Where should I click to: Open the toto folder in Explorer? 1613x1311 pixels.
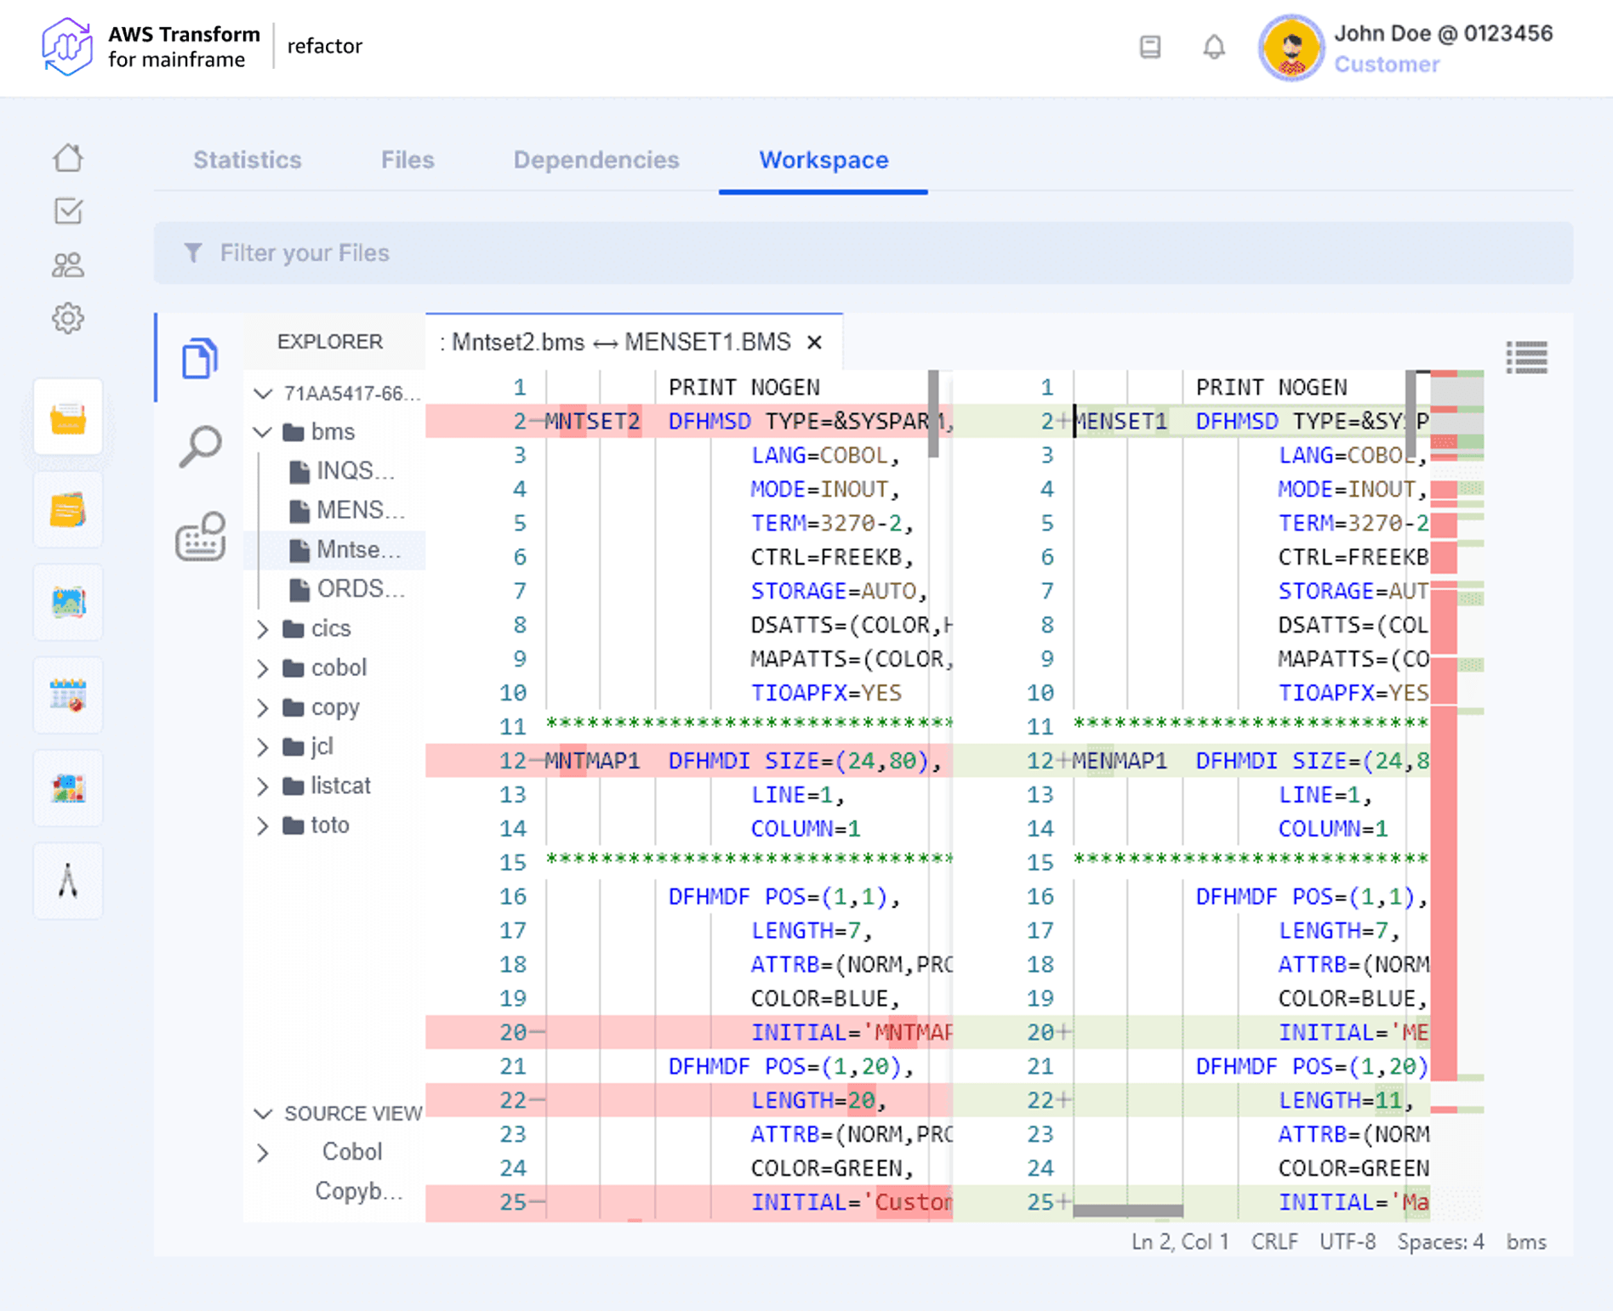pos(330,825)
